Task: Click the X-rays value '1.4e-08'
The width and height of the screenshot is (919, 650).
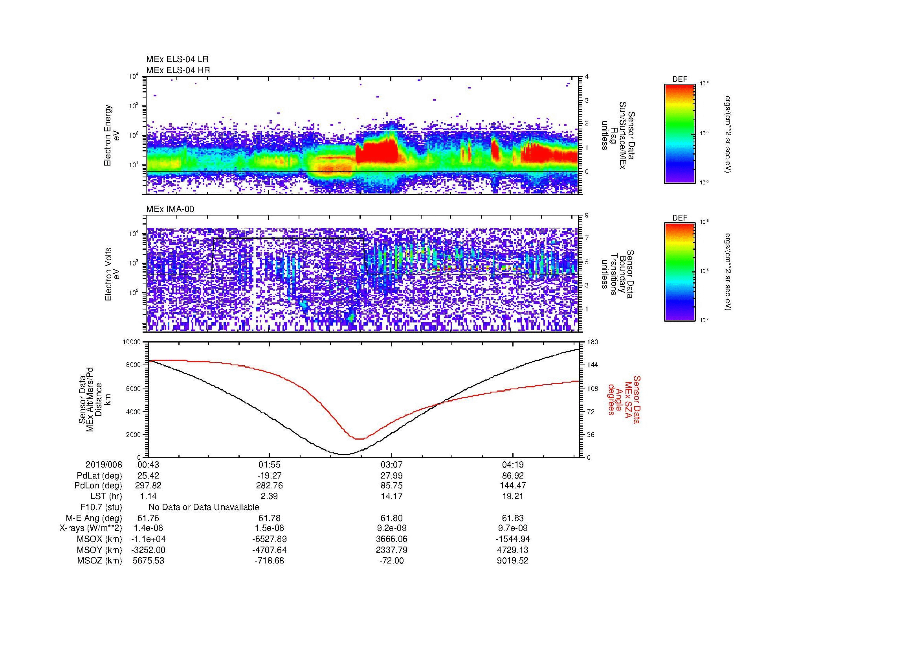Action: [149, 528]
